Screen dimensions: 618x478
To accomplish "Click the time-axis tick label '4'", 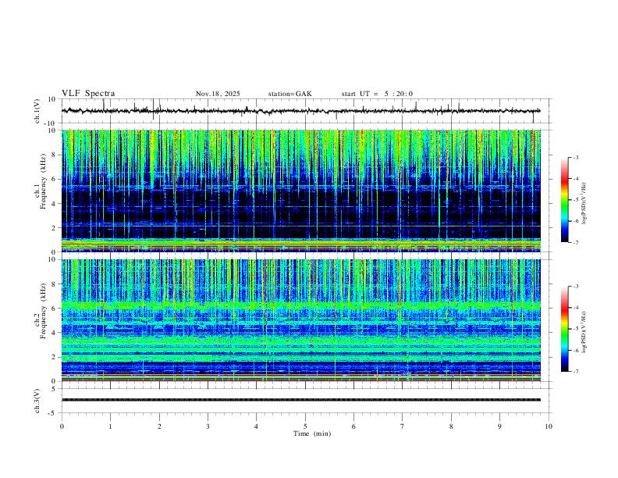I will (256, 426).
